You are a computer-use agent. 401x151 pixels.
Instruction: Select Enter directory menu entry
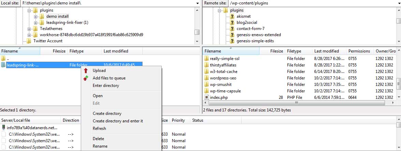(106, 85)
